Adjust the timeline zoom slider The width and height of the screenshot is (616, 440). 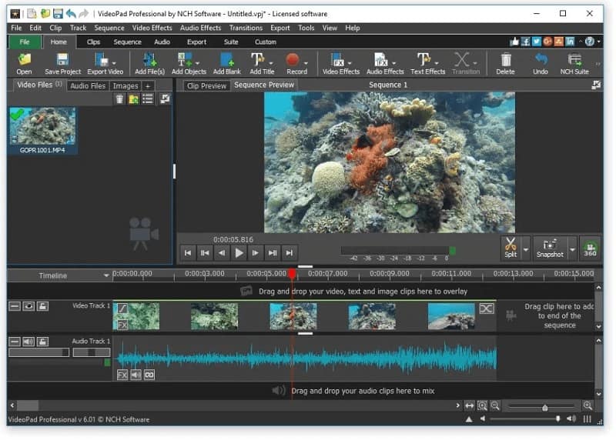pos(544,406)
